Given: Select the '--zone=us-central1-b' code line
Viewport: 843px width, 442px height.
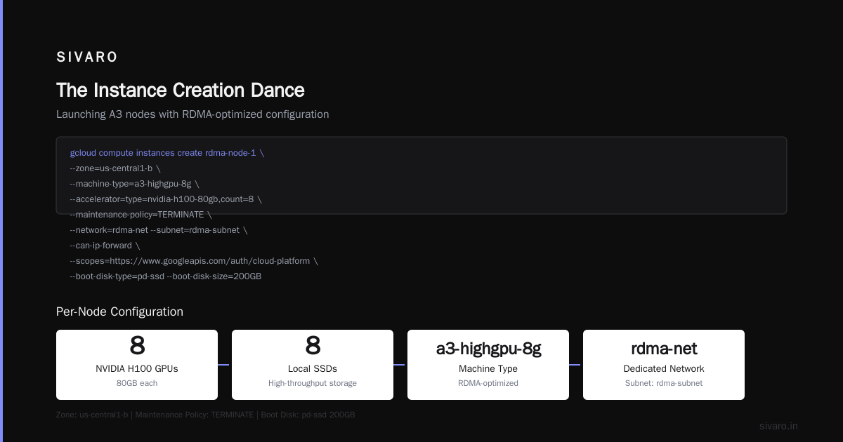Looking at the screenshot, I should pyautogui.click(x=115, y=168).
